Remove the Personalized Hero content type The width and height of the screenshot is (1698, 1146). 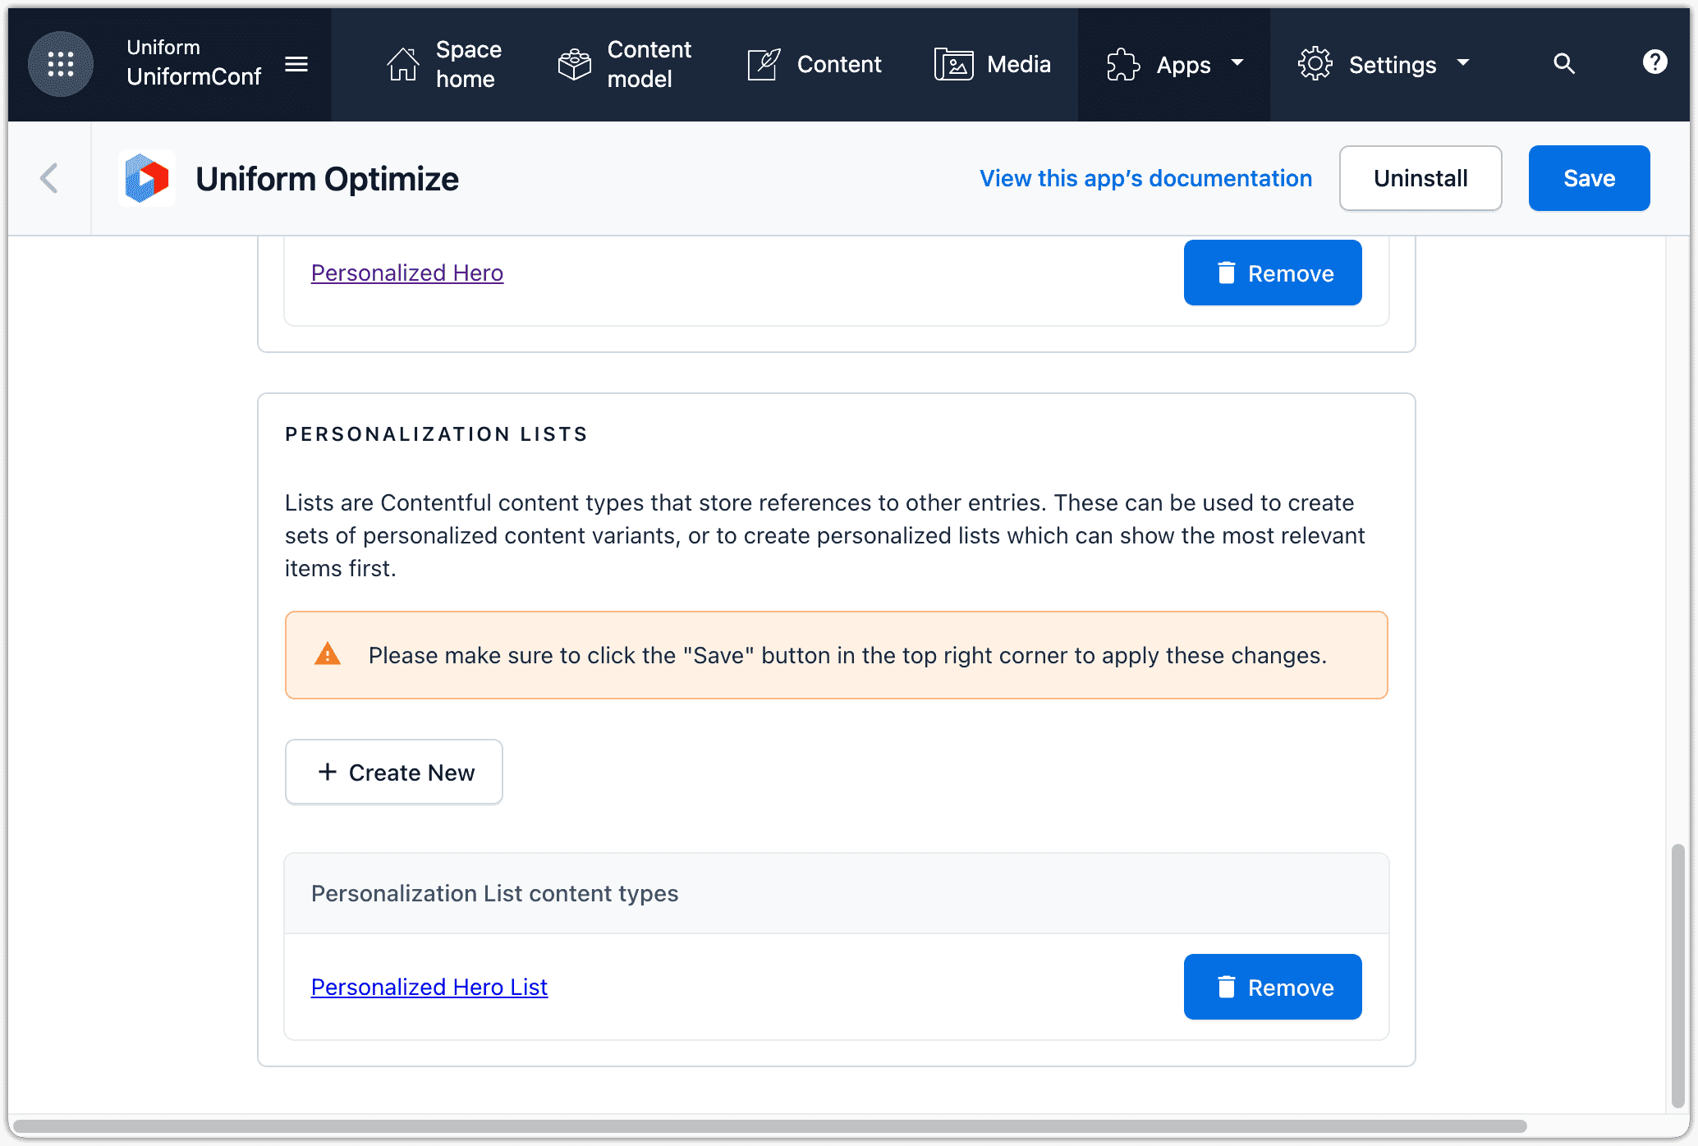(x=1272, y=273)
